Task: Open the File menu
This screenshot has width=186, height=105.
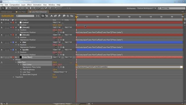Action: 2,5
